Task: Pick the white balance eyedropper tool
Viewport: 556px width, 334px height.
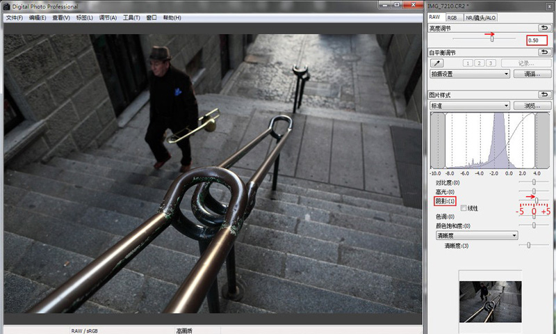Action: pyautogui.click(x=437, y=63)
